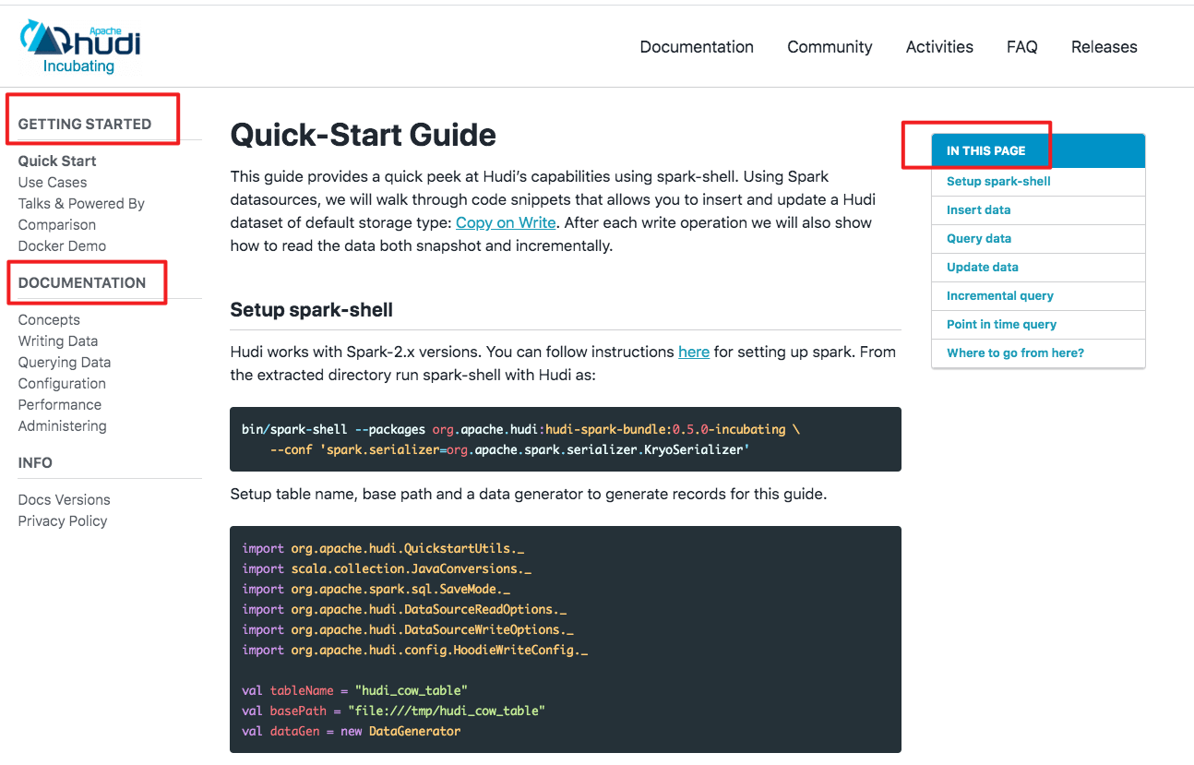Click the import JavaConversions code line
1194x765 pixels.
[x=387, y=568]
